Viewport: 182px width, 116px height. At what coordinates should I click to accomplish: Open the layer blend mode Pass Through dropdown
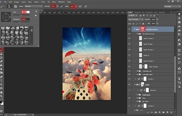(x=136, y=19)
